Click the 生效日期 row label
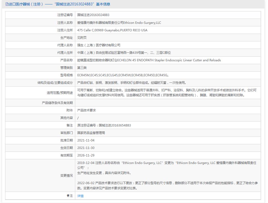 coord(66,148)
